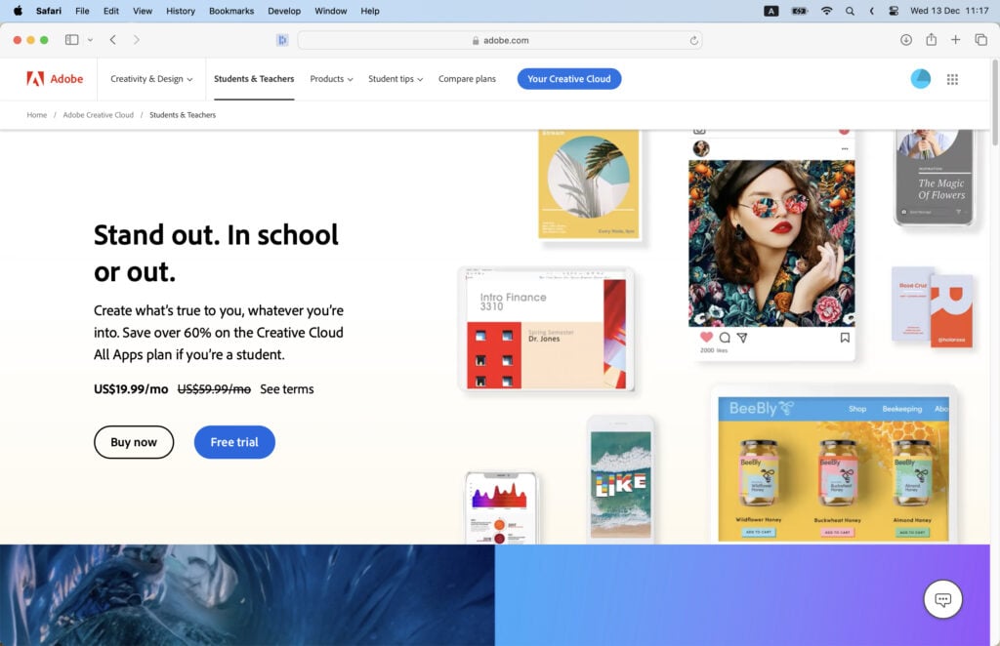Save the Instagram post with the bookmark icon
1000x646 pixels.
click(844, 336)
